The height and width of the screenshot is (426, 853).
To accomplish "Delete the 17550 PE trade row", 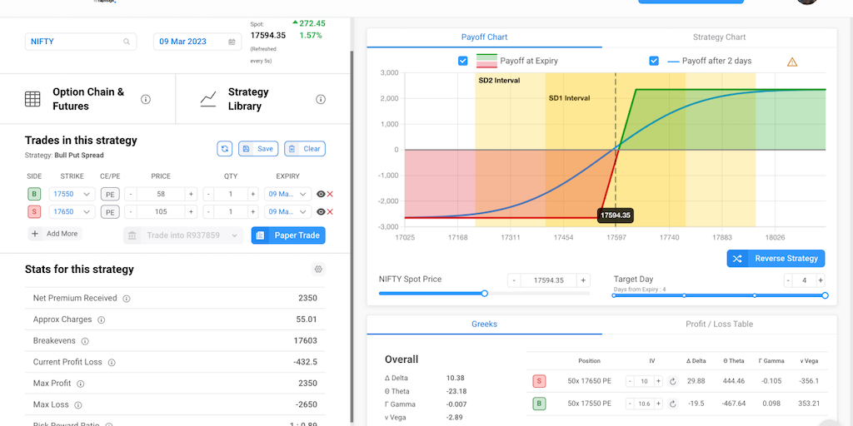I will click(330, 194).
